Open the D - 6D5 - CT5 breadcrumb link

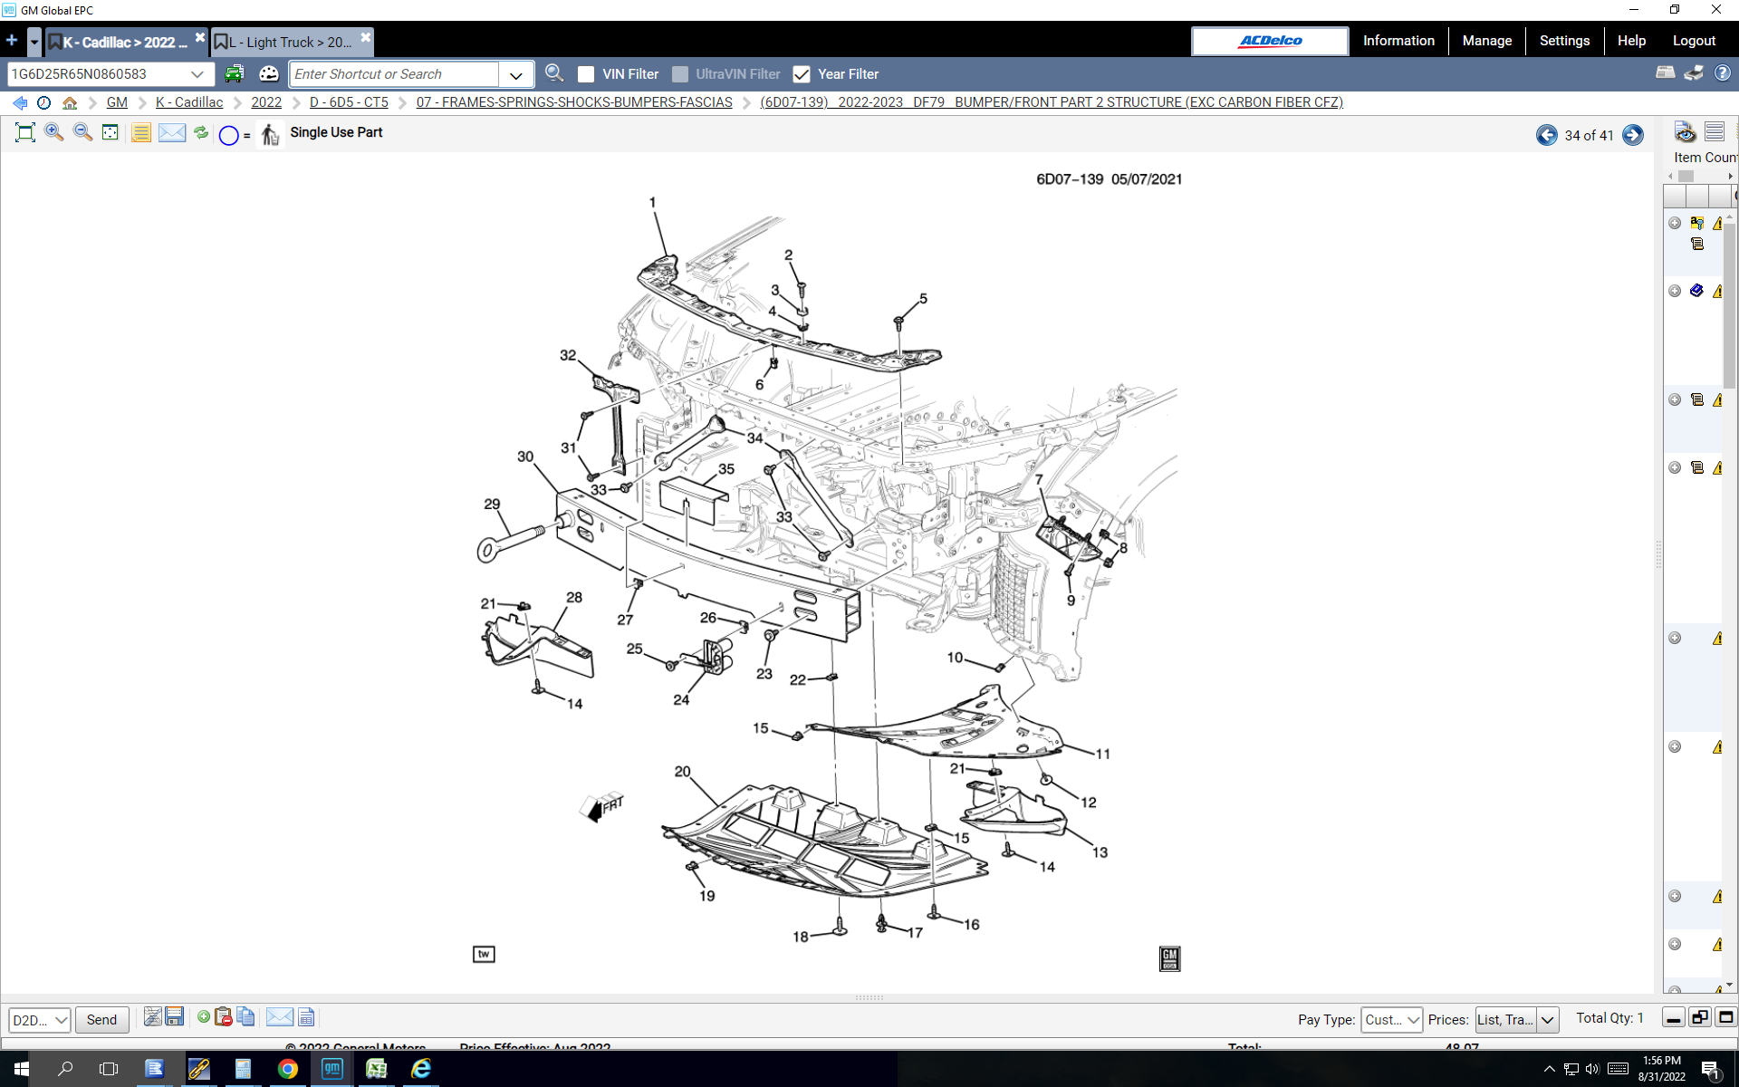(349, 102)
